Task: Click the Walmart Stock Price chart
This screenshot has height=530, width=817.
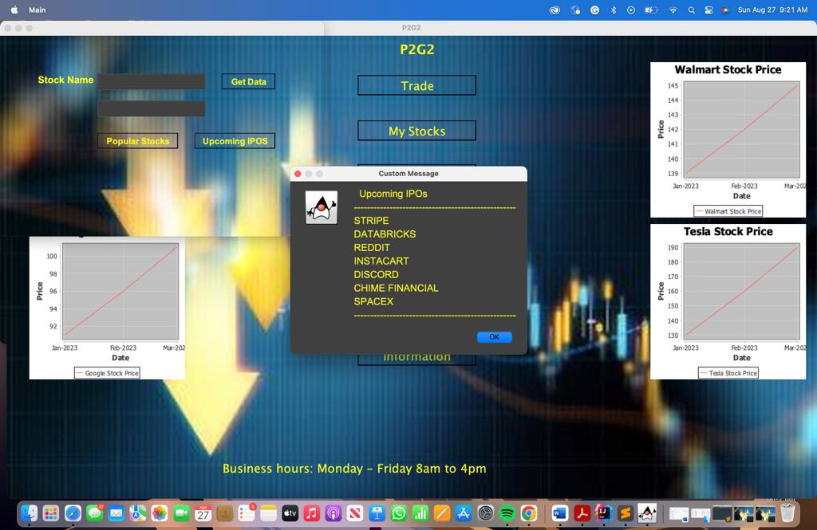Action: click(728, 139)
